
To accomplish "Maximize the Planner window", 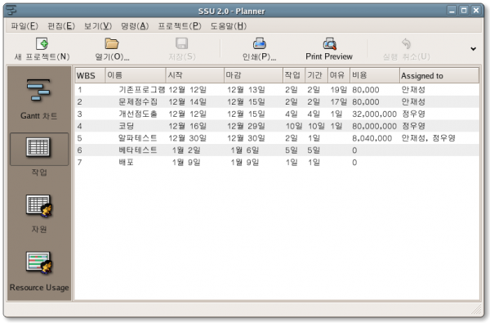I will coord(464,11).
